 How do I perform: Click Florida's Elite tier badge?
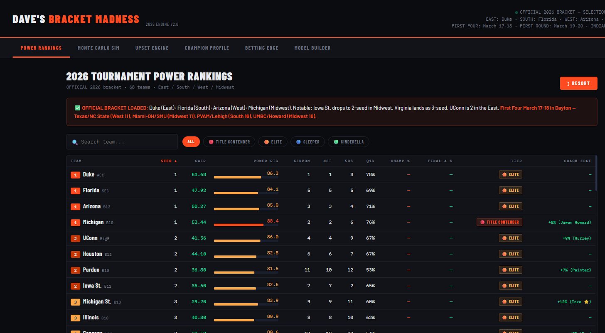point(511,190)
